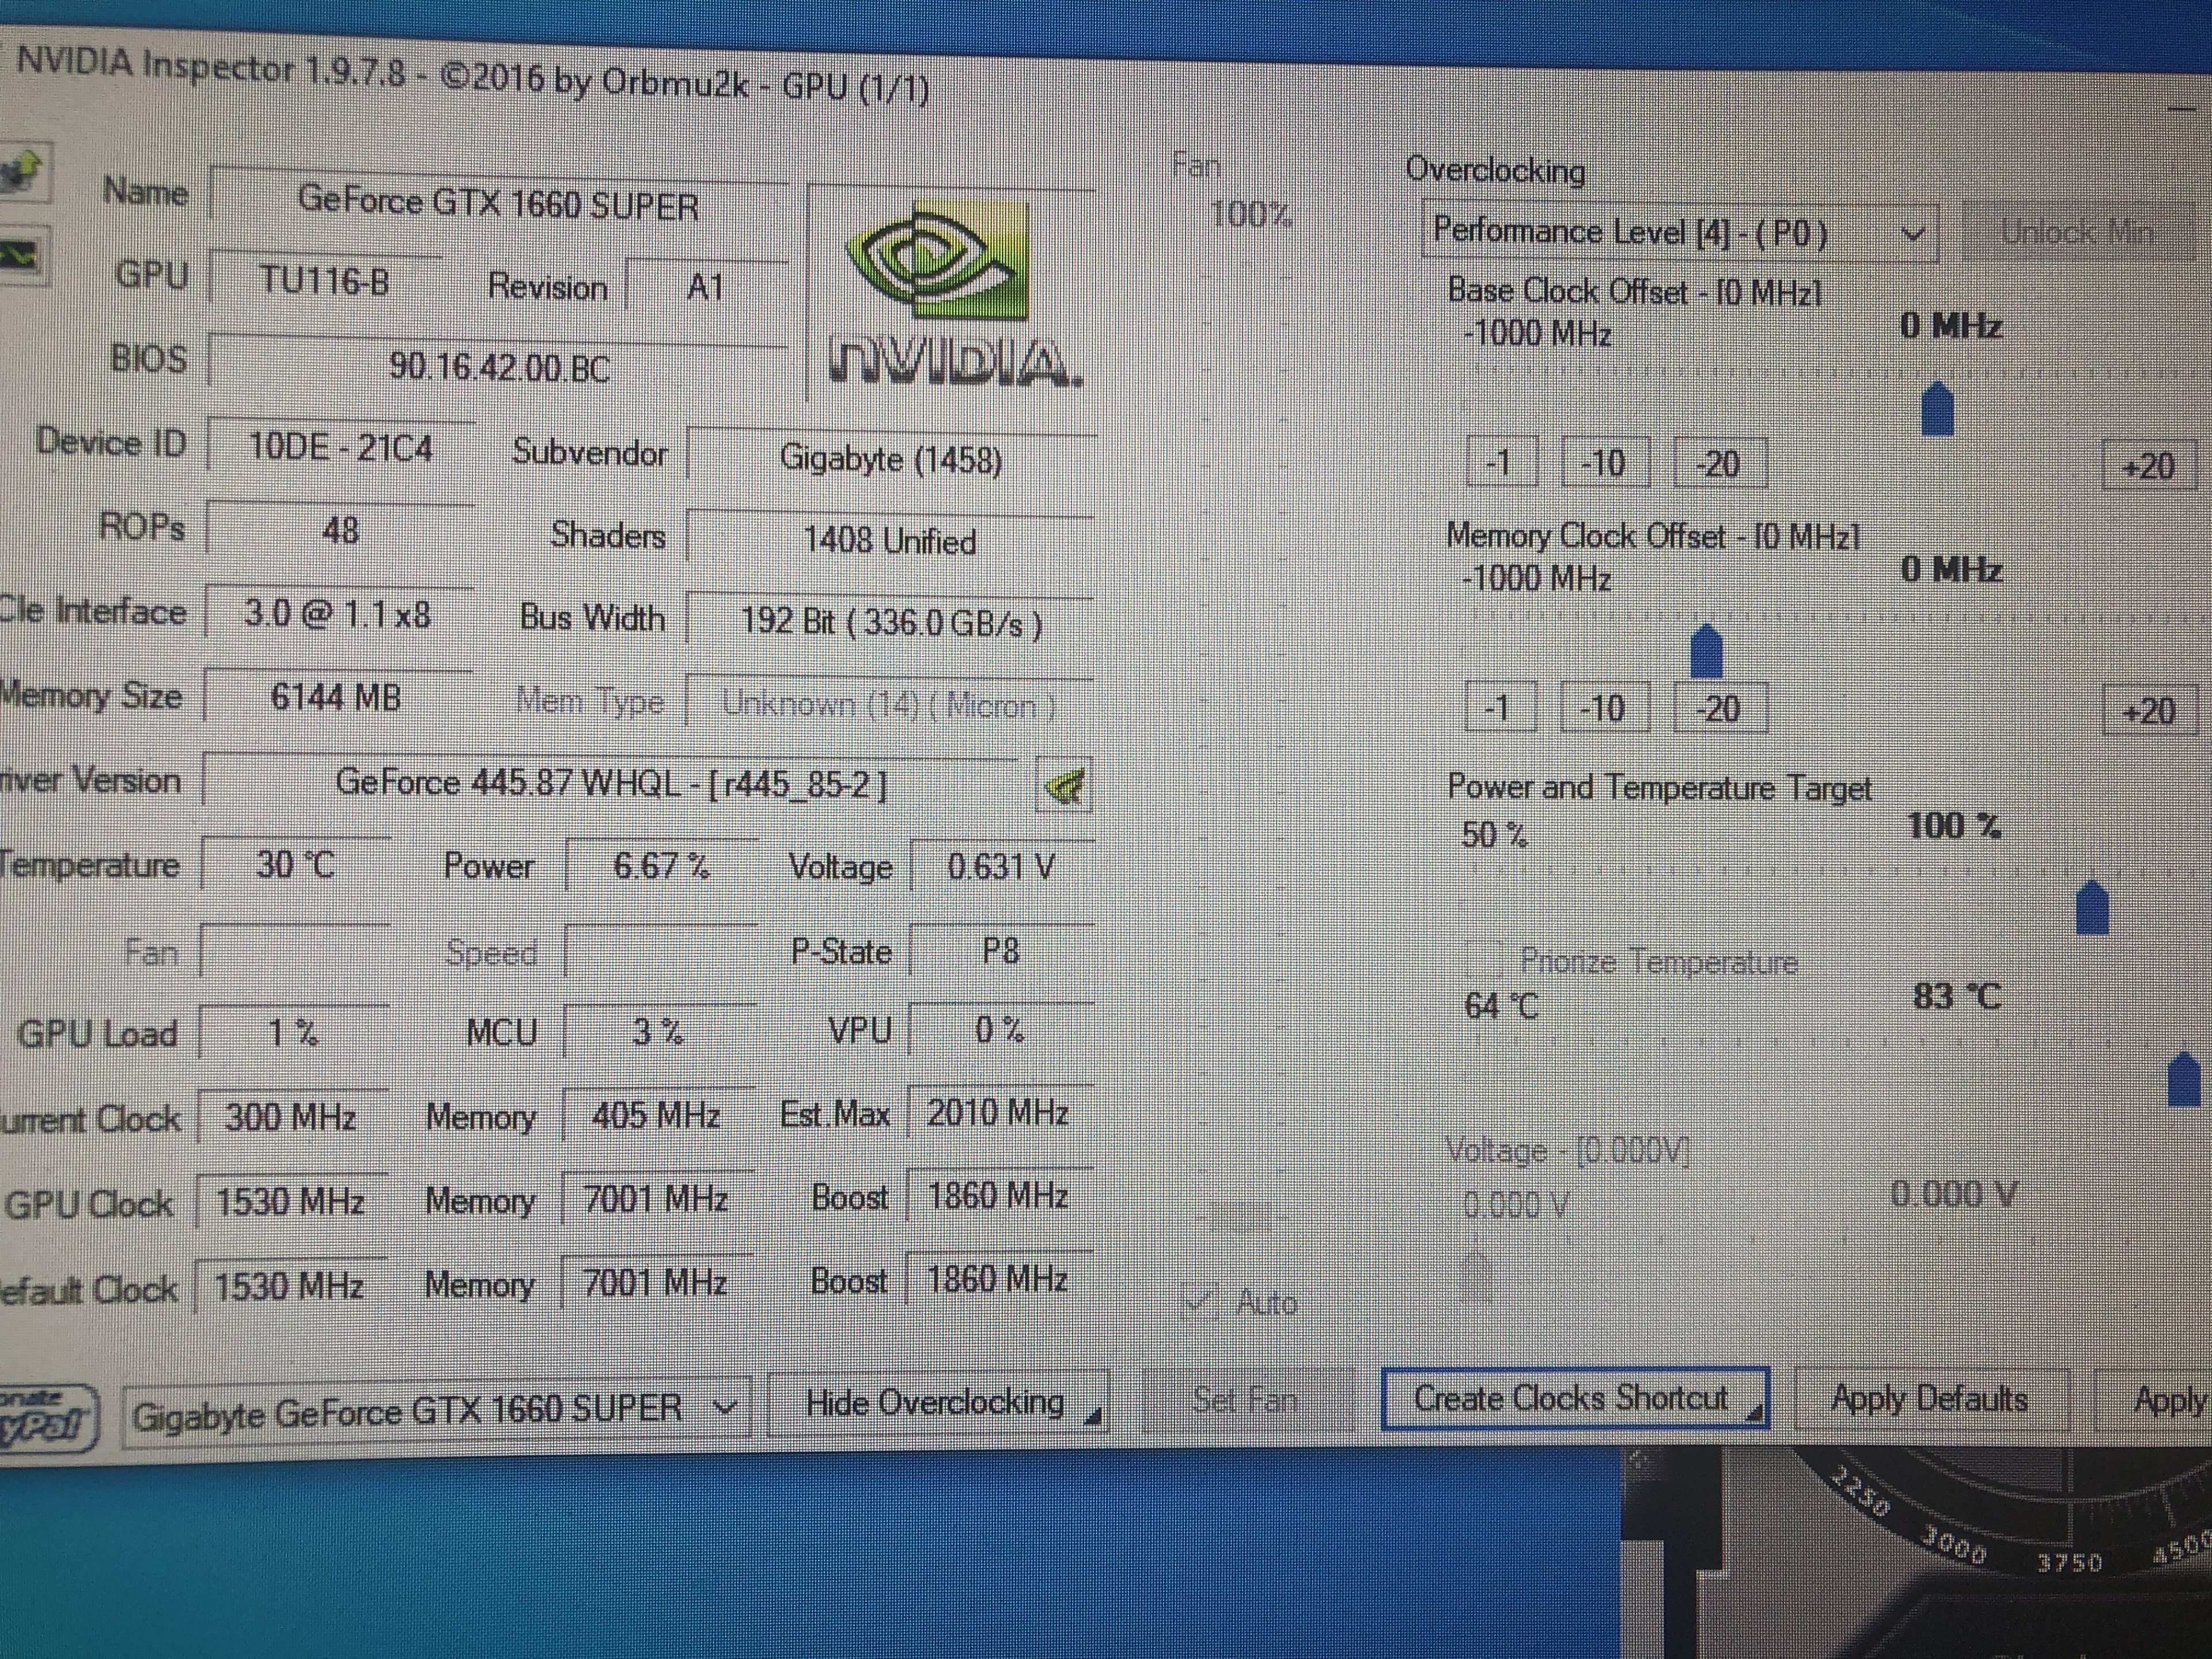Click the Base Clock Offset slider handle

pos(1938,409)
